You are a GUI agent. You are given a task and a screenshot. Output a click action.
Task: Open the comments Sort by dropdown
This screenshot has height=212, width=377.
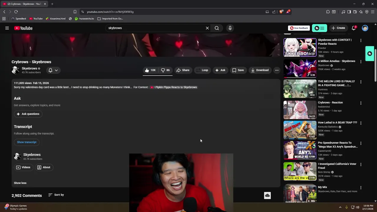[56, 195]
